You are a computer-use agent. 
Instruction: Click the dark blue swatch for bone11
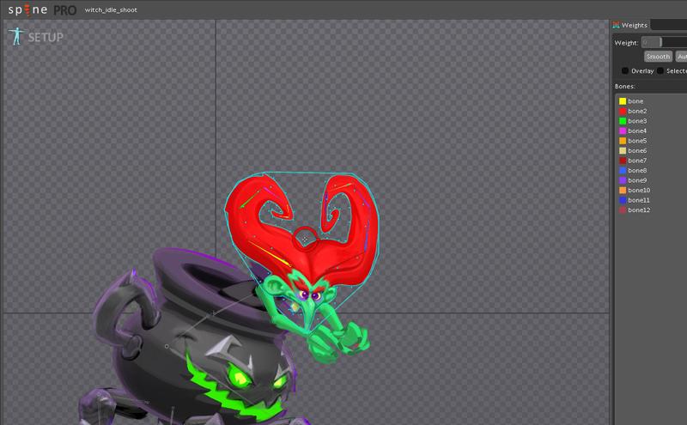(x=622, y=200)
